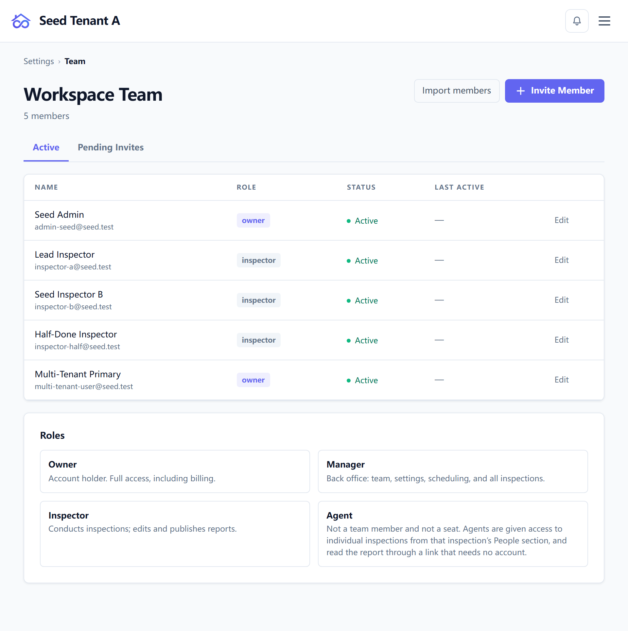This screenshot has width=628, height=631.
Task: Edit Seed Inspector B member
Action: [561, 300]
